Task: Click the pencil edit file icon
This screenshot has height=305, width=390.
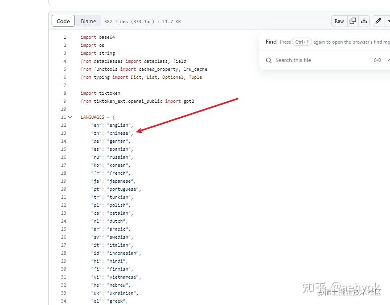Action: click(378, 21)
